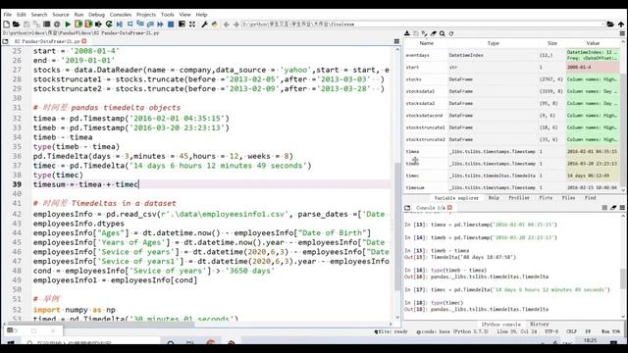Search variables magnifier icon
Viewport: 628px width, 353px height.
point(443,33)
